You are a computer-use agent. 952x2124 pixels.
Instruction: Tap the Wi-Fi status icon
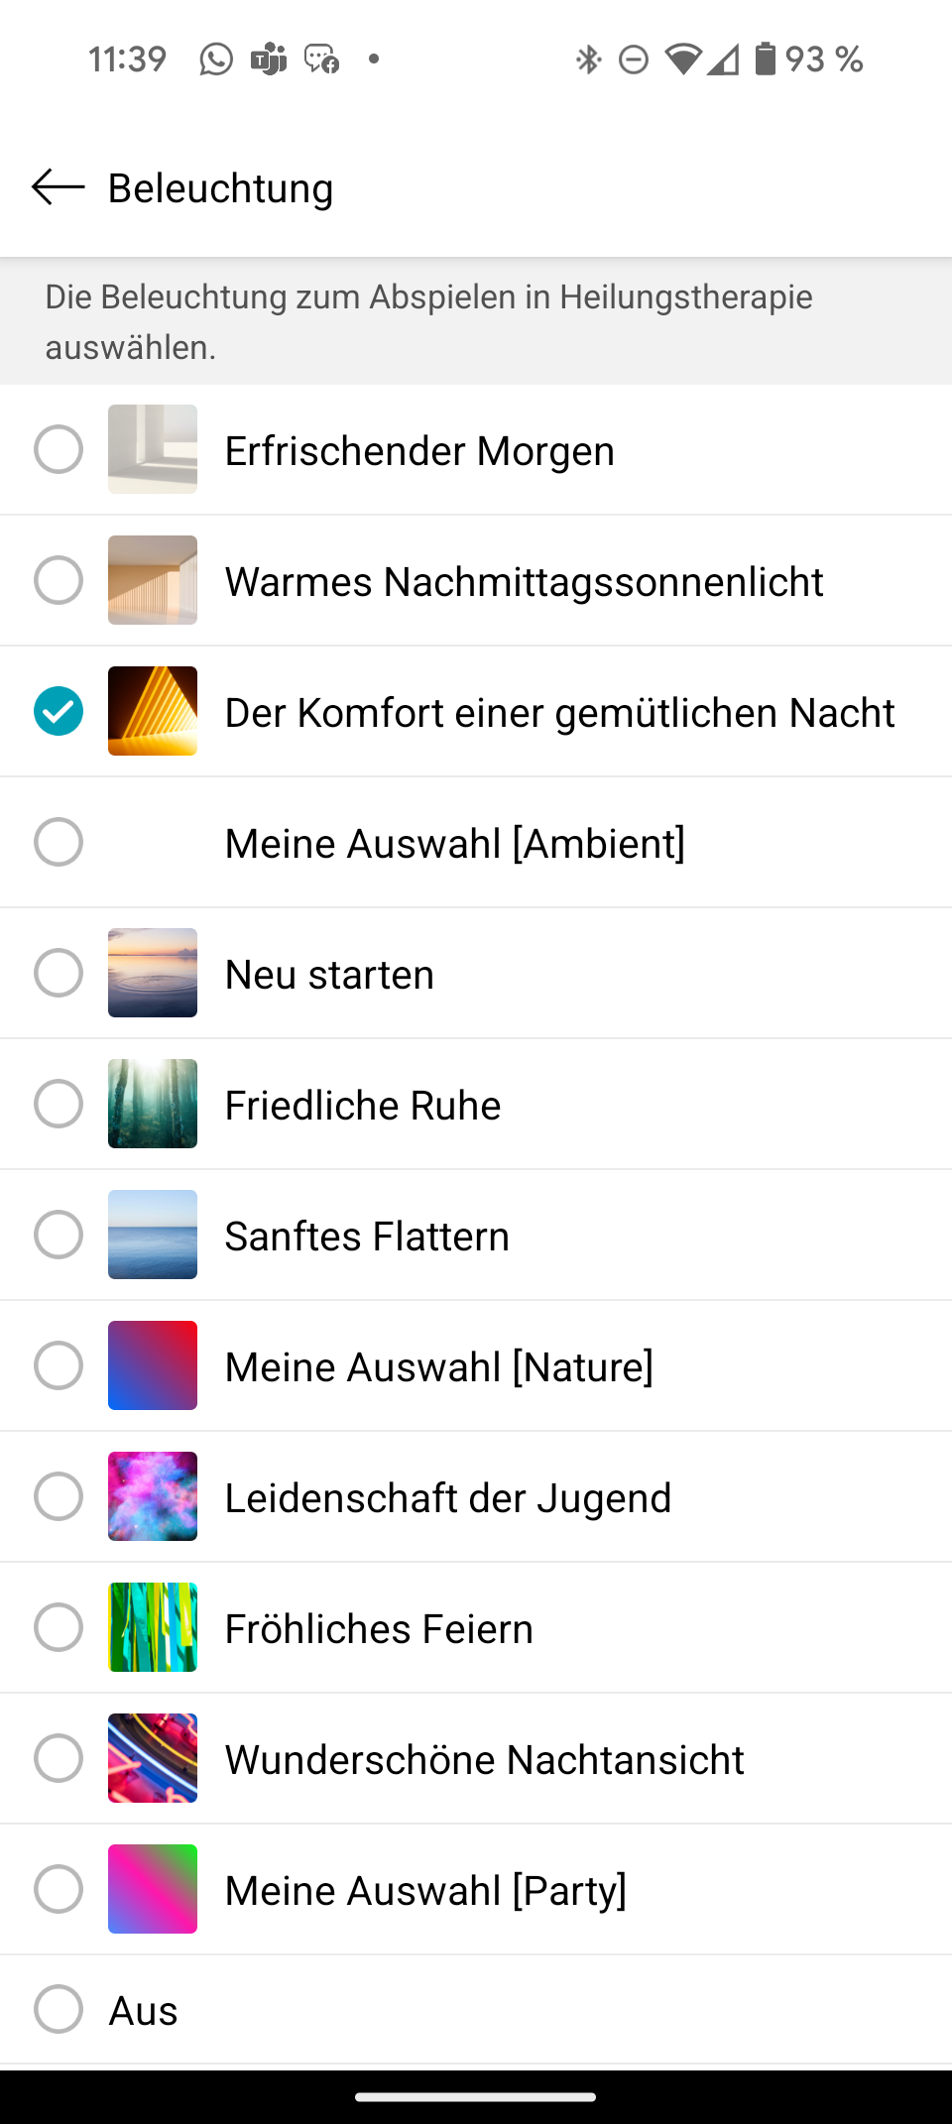682,59
